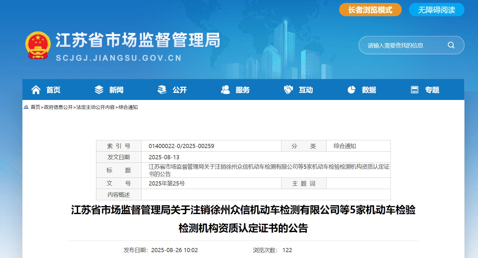Click the small breadcrumb home icon

pos(26,107)
